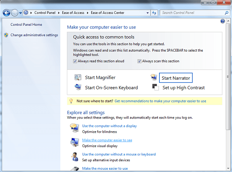Viewport: 232px width, 172px height.
Task: Expand the chevron after Control Panel breadcrumb
Action: tap(59, 13)
